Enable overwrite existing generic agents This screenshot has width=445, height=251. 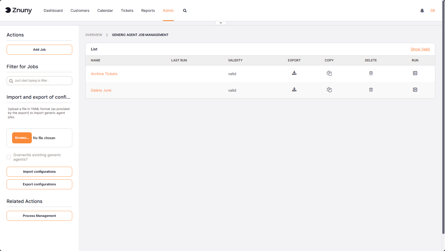point(9,157)
